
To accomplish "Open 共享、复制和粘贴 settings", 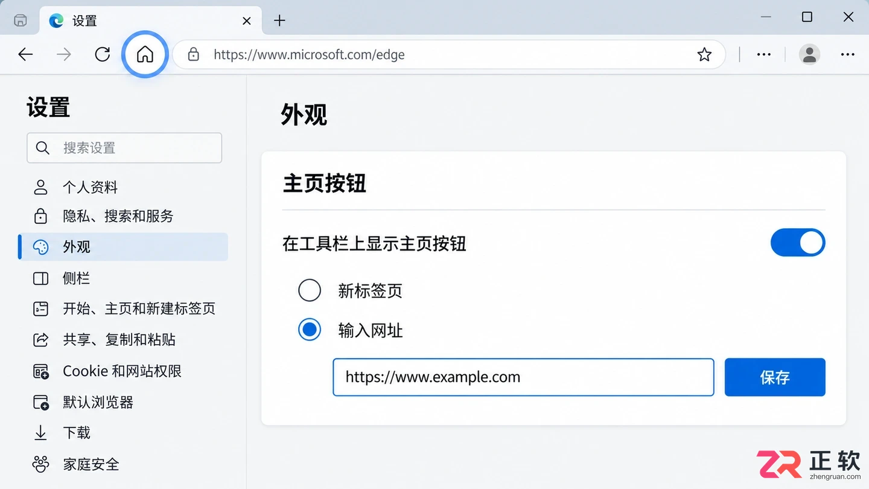I will (x=124, y=340).
